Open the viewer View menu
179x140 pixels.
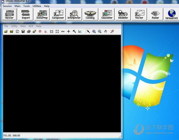point(23,26)
